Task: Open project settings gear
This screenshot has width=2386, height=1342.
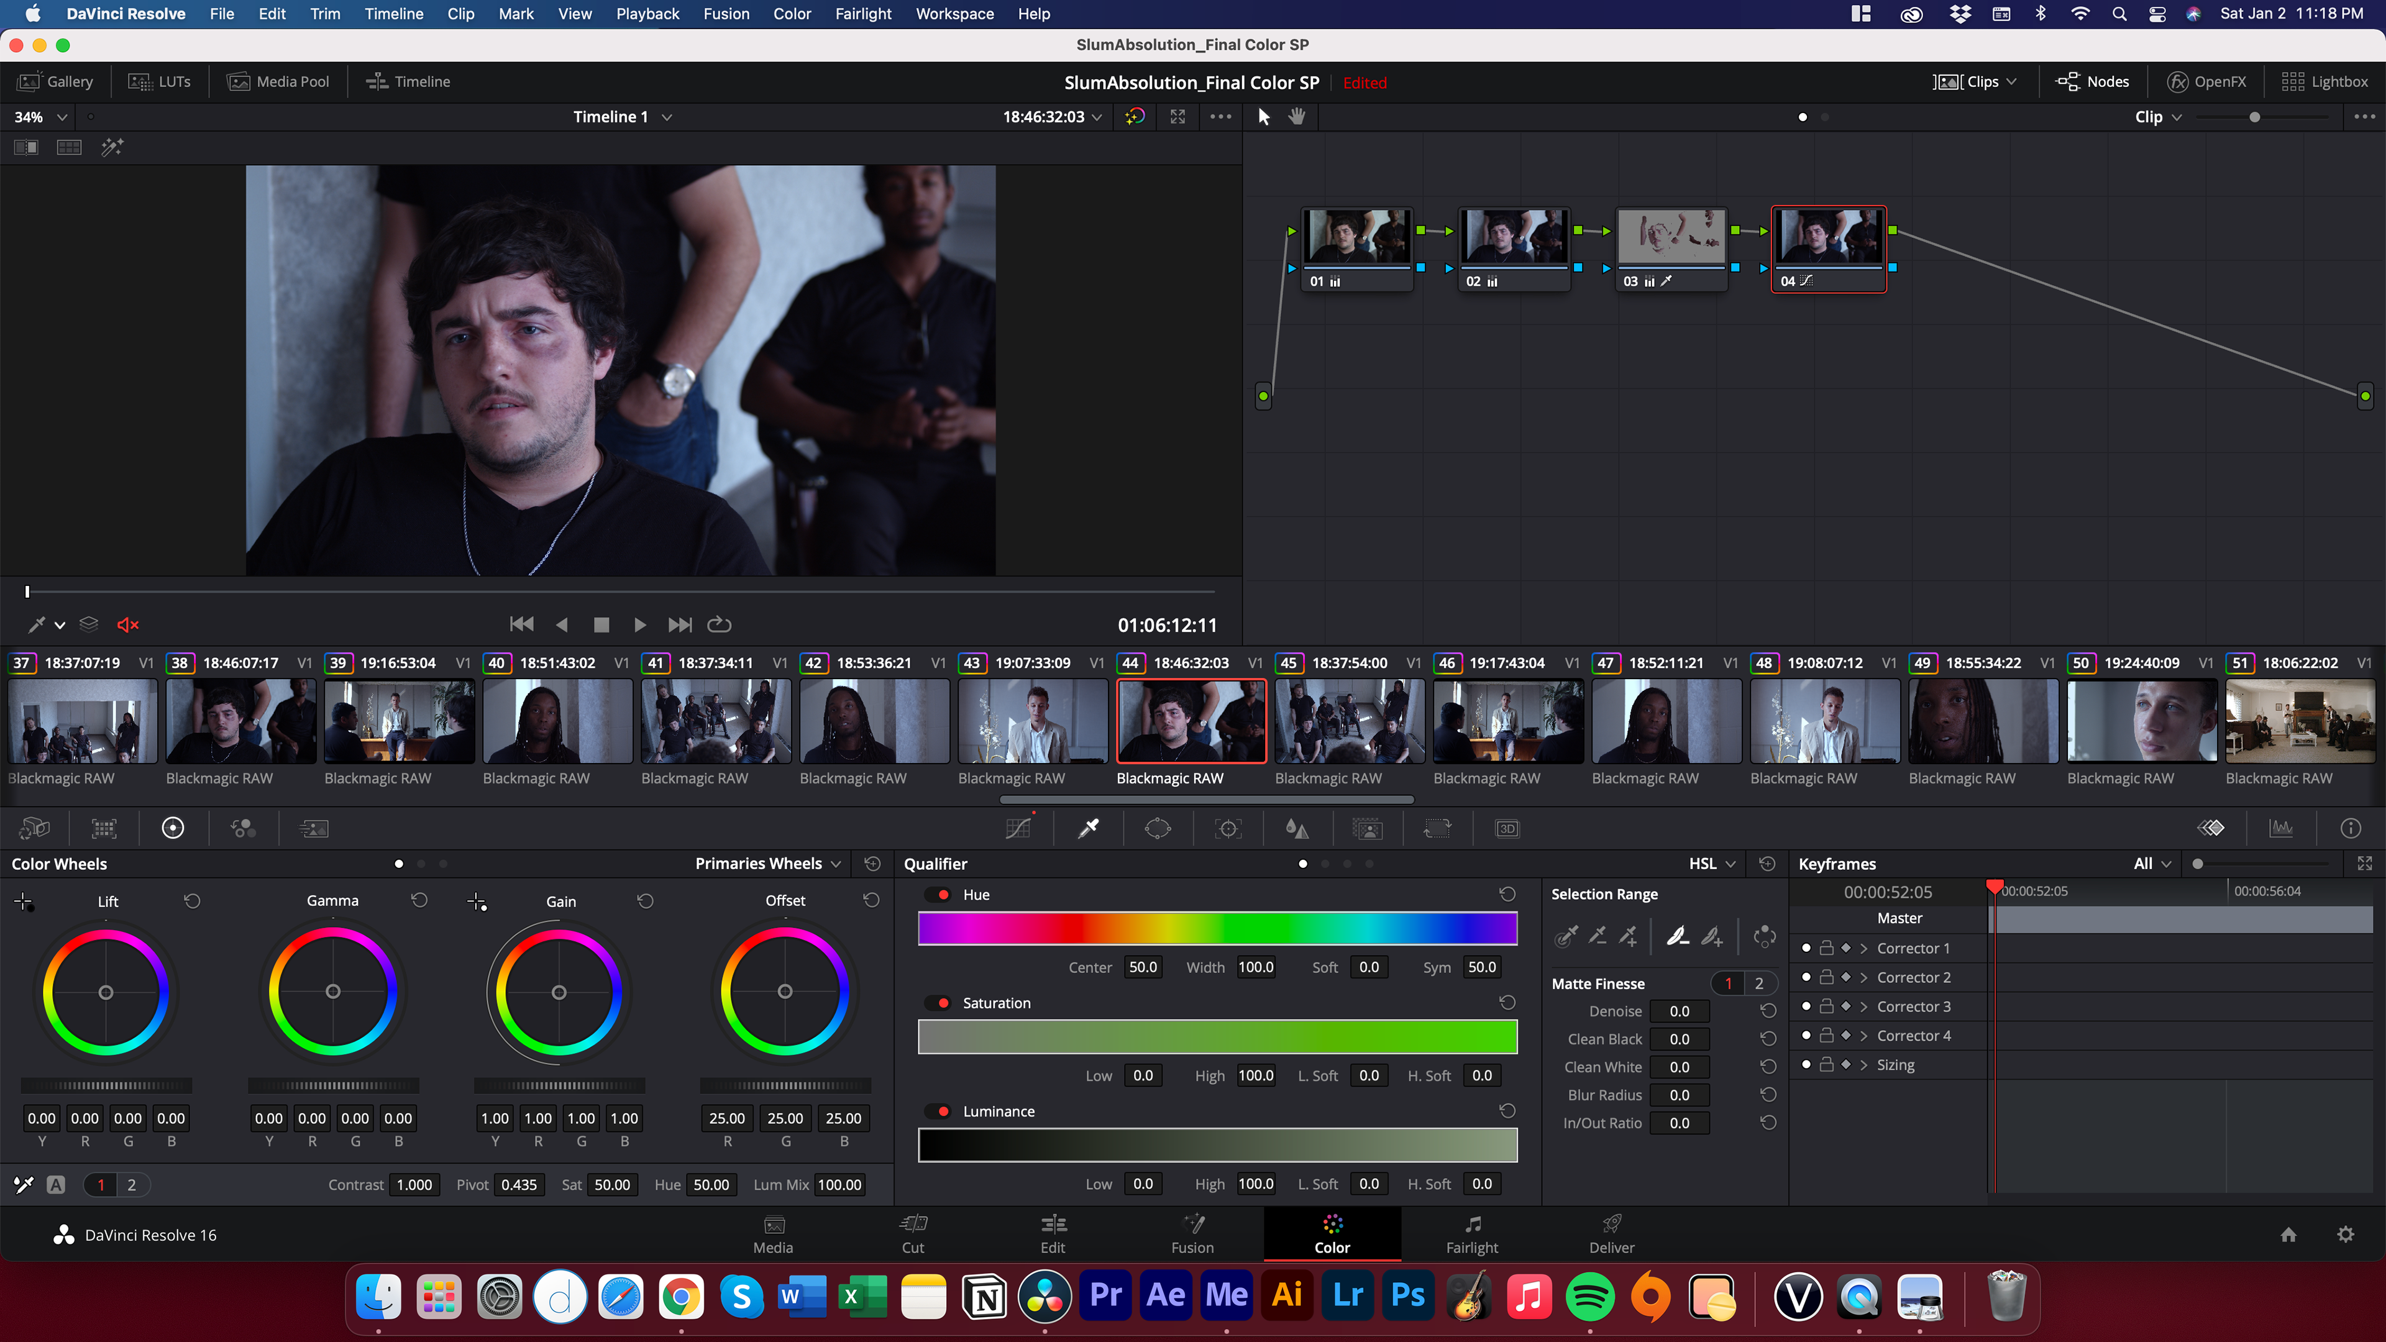Action: point(2345,1235)
